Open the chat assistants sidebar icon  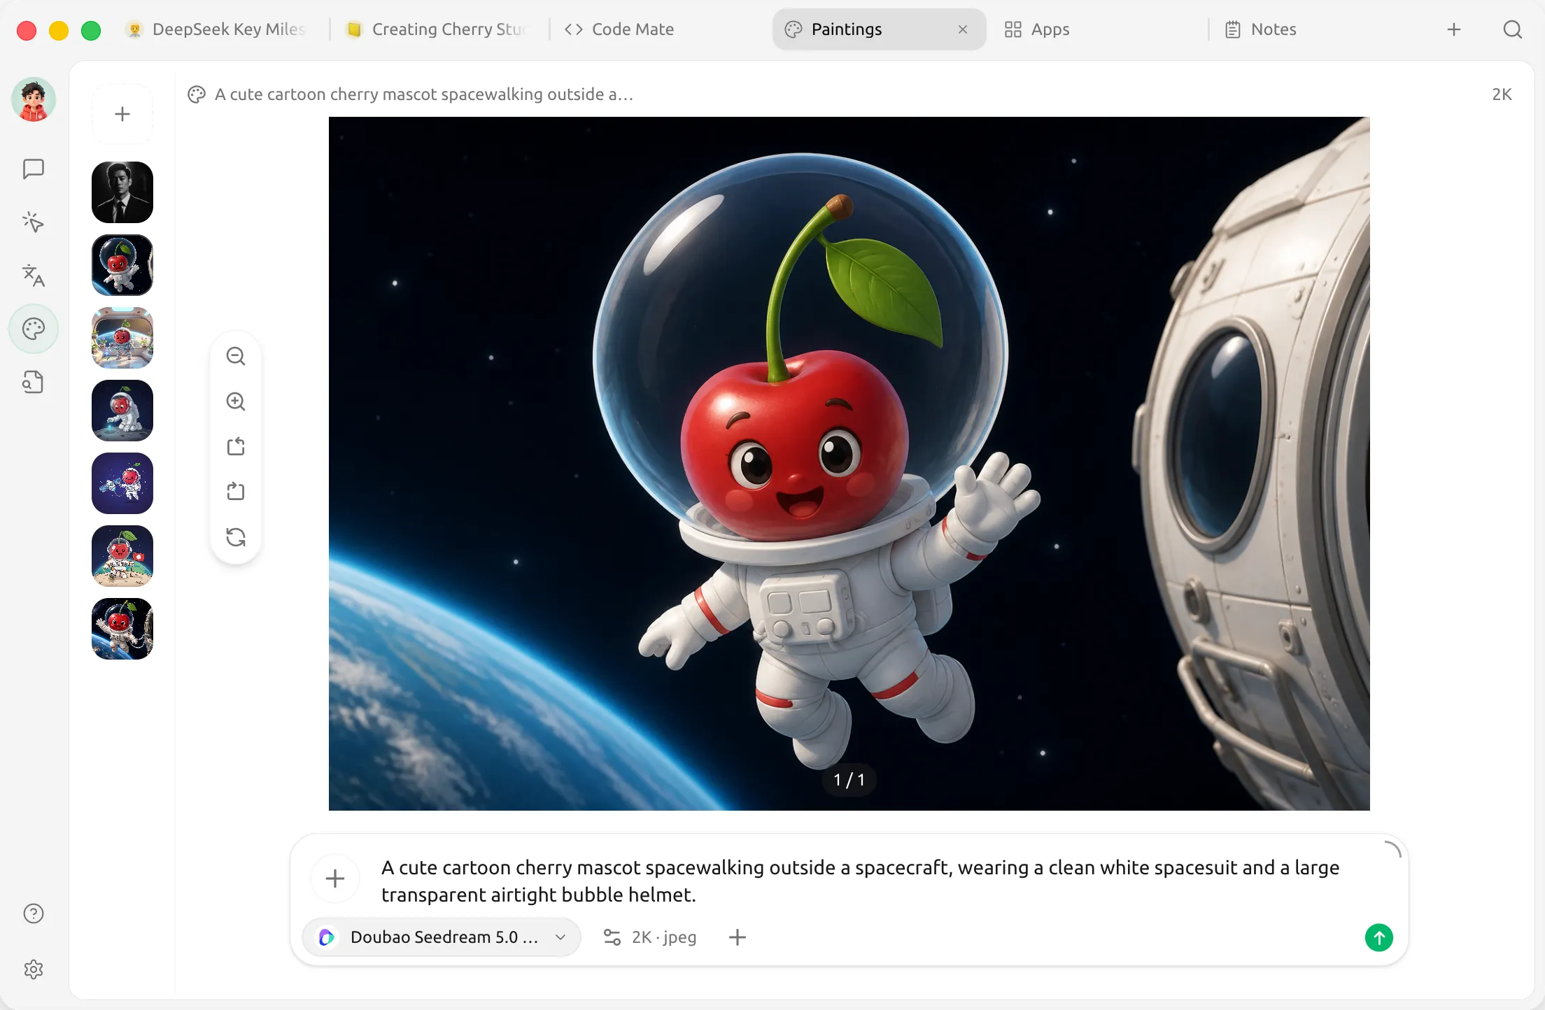tap(33, 169)
